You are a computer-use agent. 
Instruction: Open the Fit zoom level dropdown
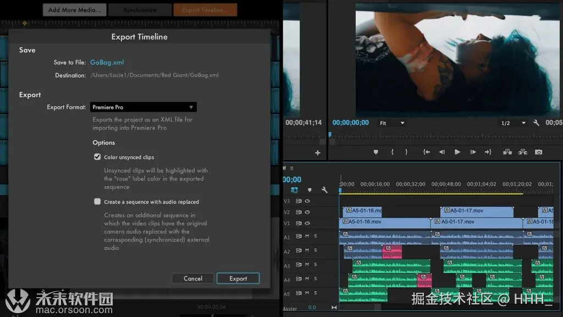pos(392,123)
